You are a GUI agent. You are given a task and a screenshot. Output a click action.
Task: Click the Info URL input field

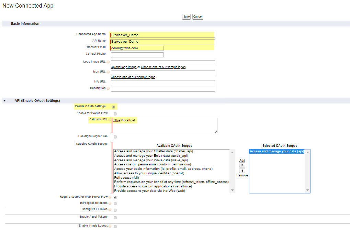tap(163, 83)
